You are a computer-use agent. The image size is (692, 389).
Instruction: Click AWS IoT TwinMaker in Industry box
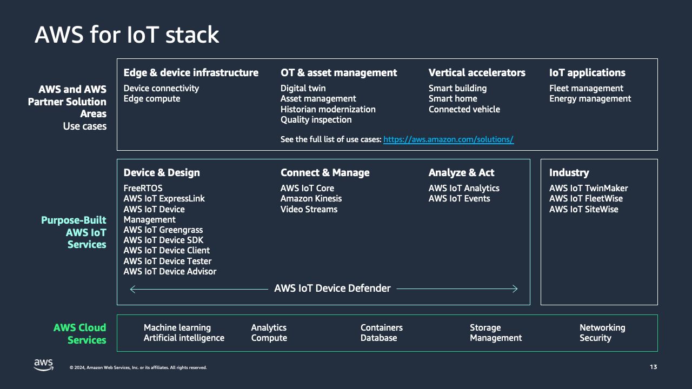click(x=588, y=188)
